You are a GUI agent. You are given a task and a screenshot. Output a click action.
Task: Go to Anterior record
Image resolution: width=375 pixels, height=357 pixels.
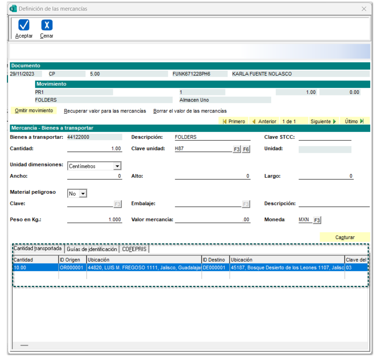[x=264, y=121]
